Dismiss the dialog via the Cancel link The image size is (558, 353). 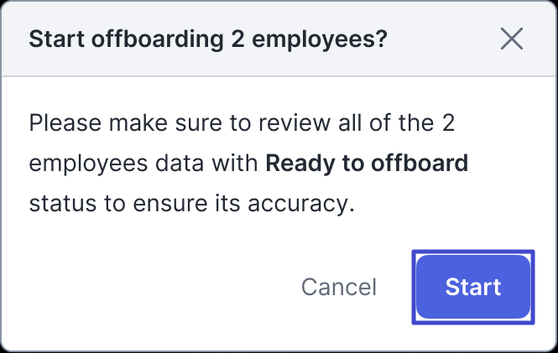coord(339,287)
